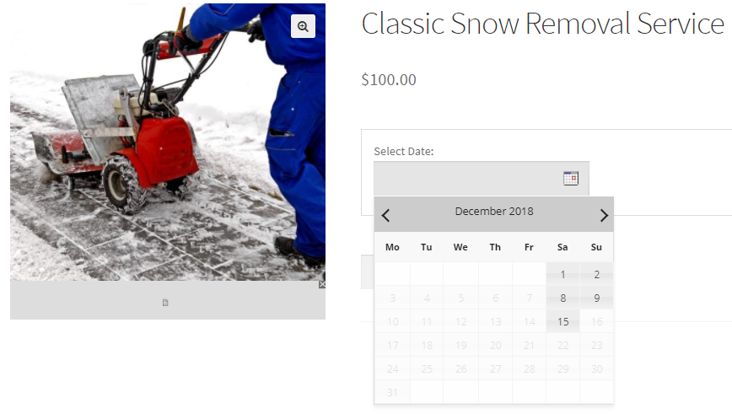Click the $100.00 price text
This screenshot has height=414, width=732.
[x=389, y=80]
